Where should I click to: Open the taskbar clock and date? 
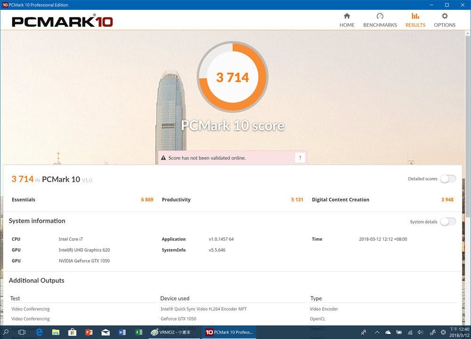[x=459, y=332]
